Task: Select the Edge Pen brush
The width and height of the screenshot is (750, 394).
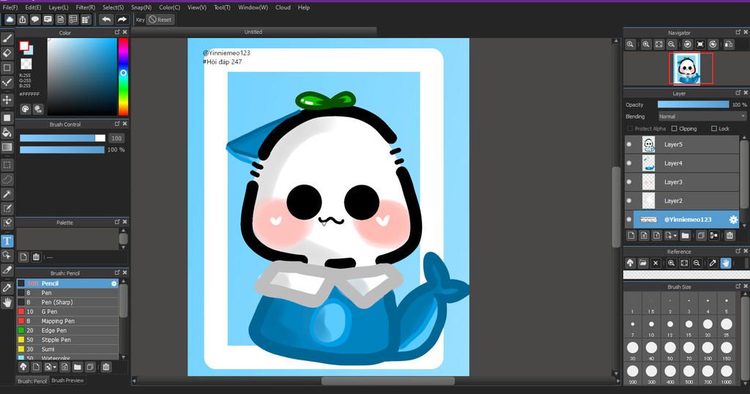Action: [67, 330]
